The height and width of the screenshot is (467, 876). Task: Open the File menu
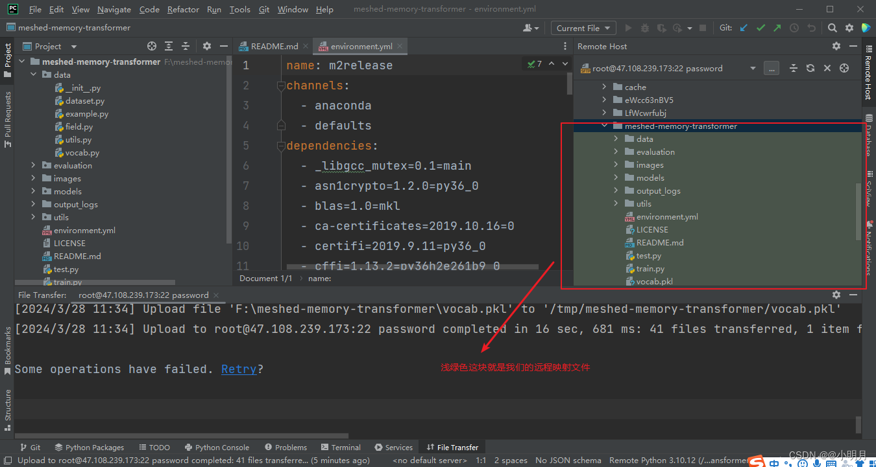36,9
